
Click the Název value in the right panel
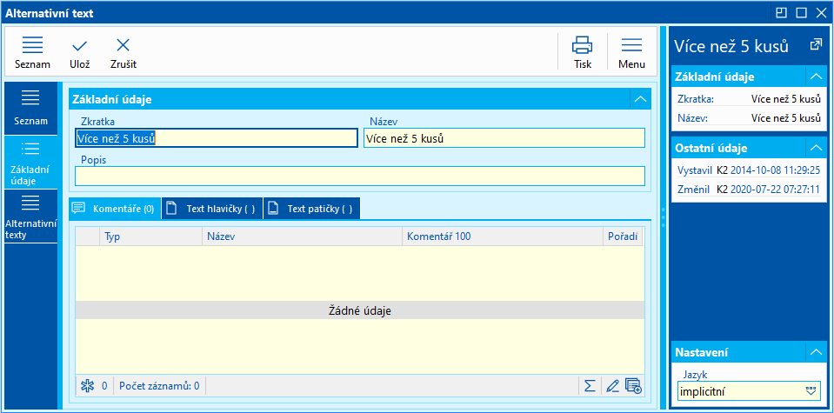(785, 118)
